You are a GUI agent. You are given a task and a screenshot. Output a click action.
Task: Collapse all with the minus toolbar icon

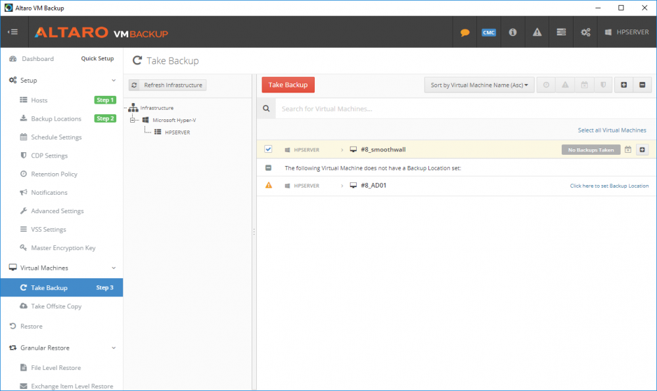[x=643, y=85]
